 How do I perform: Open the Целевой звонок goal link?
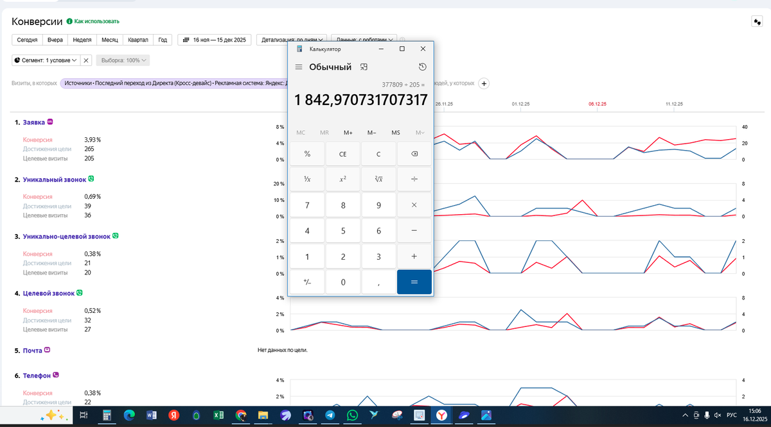[x=49, y=294]
